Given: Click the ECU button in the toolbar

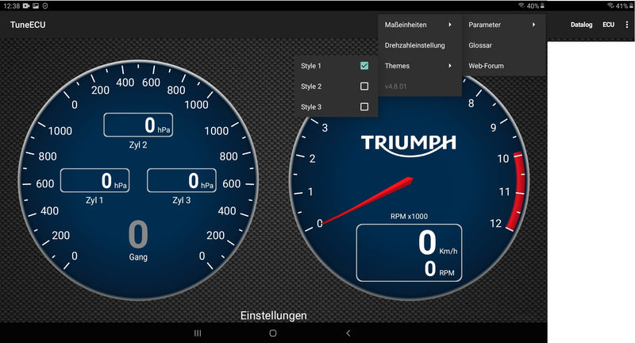Looking at the screenshot, I should tap(608, 25).
